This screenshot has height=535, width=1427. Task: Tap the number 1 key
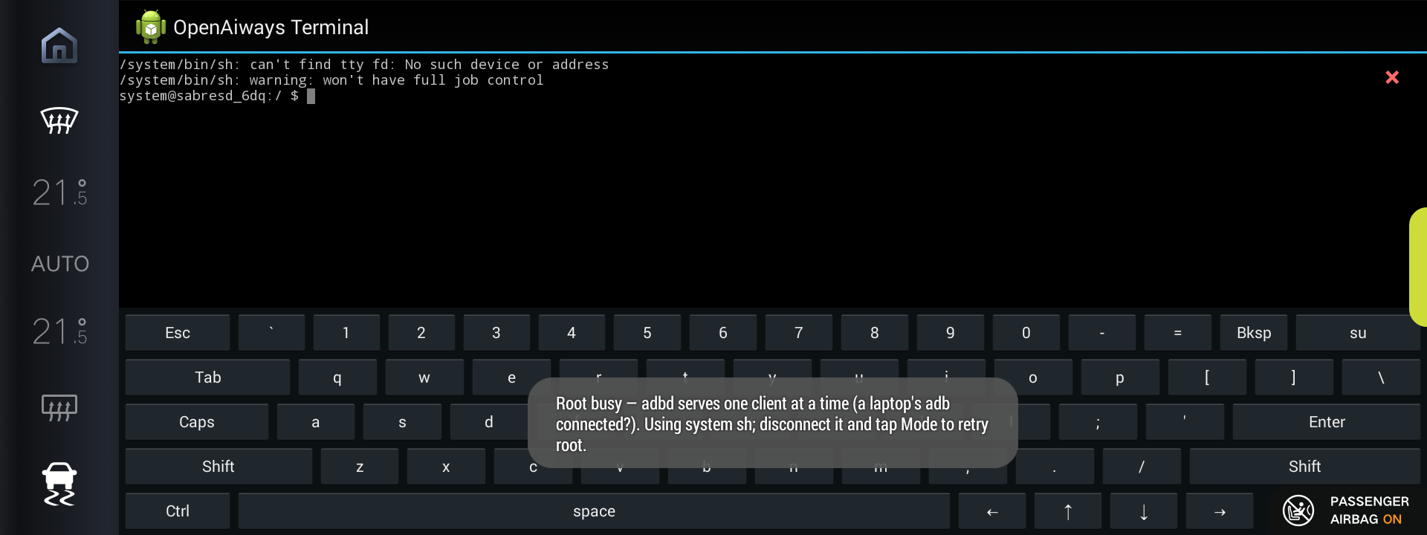click(x=346, y=333)
